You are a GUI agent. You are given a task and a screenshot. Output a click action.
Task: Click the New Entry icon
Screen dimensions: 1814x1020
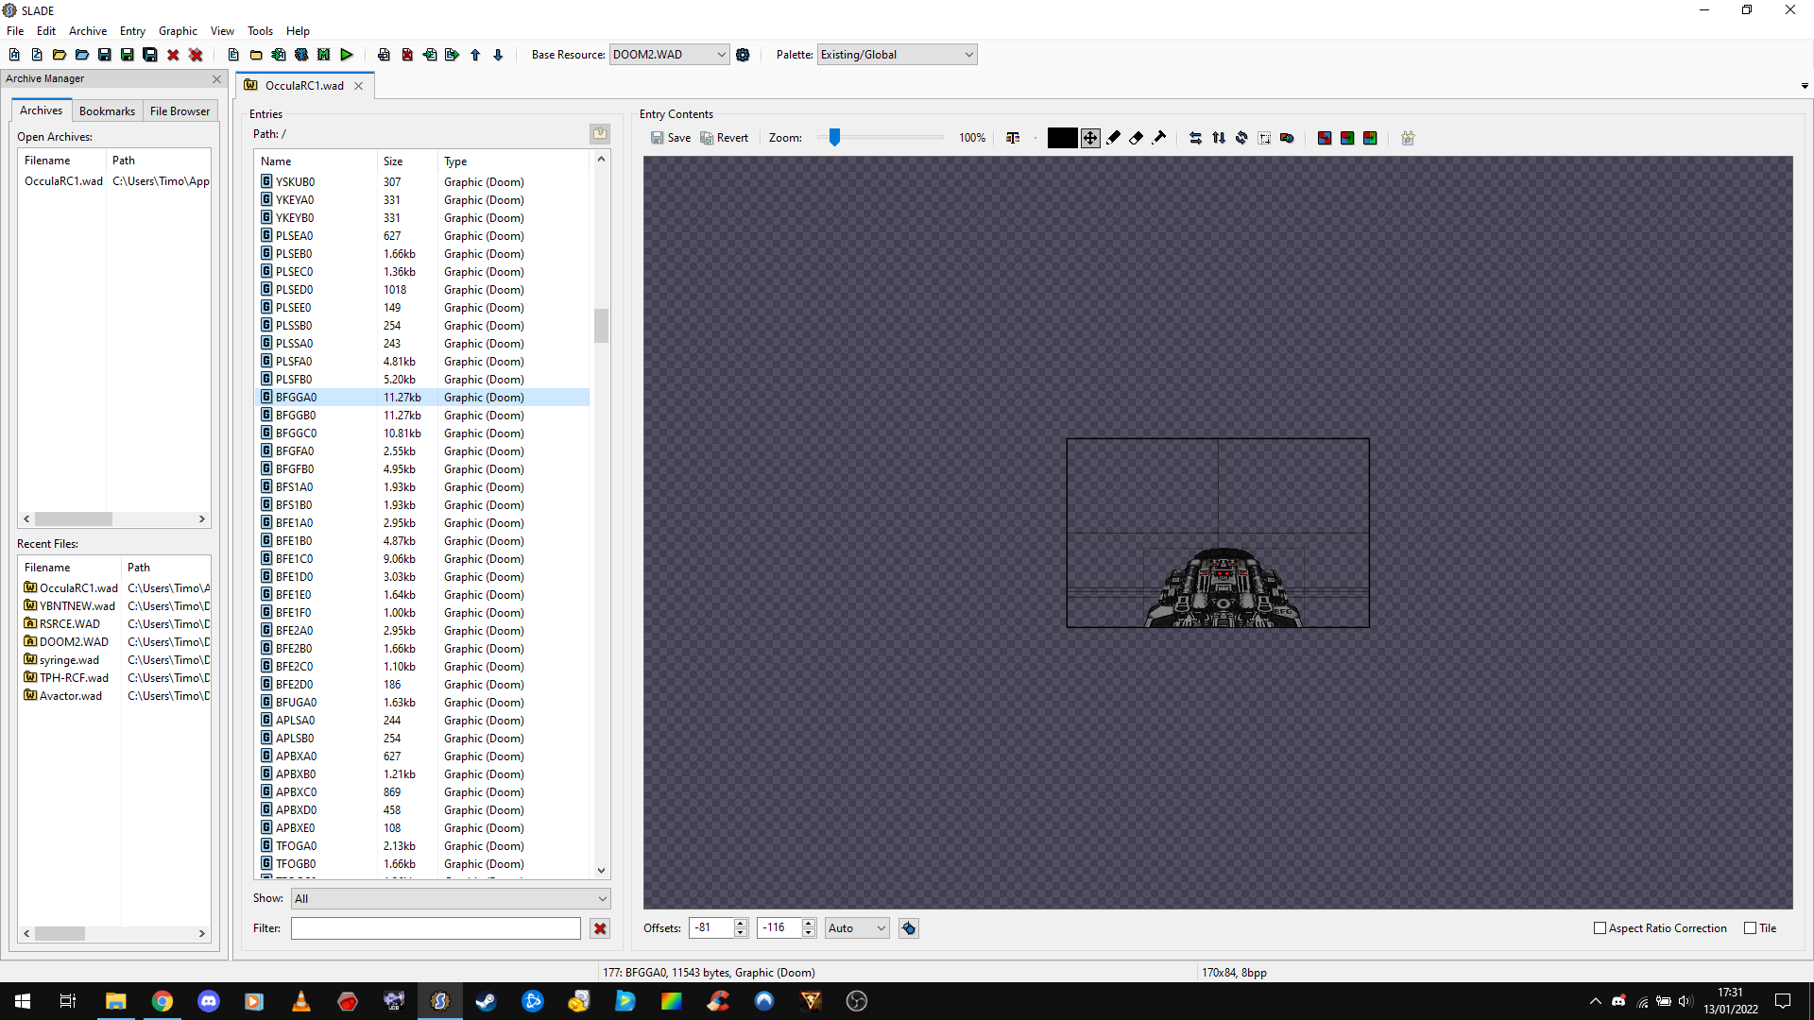[233, 55]
